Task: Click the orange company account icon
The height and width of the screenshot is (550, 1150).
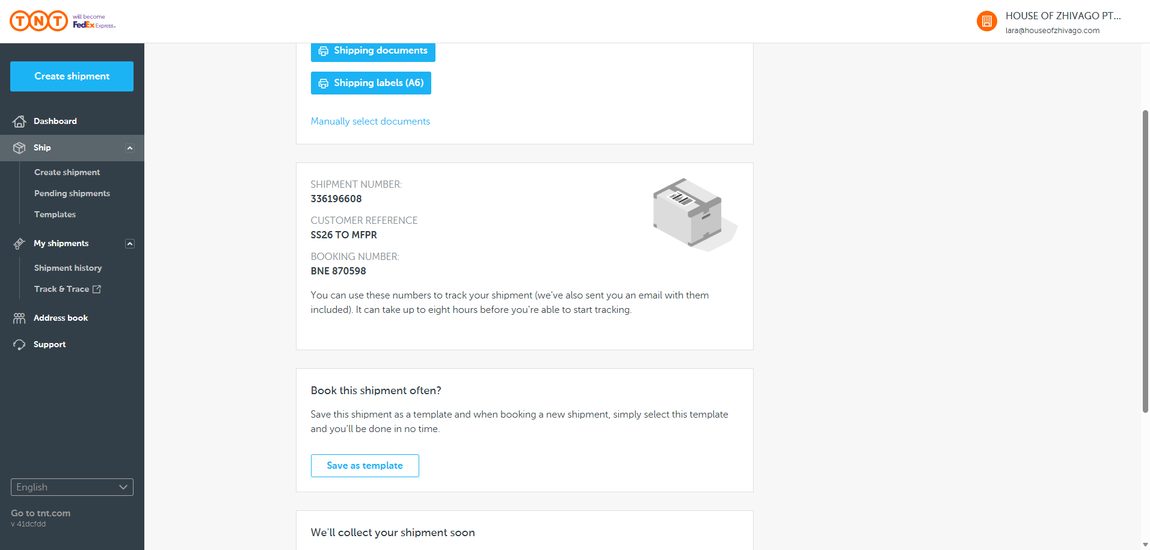Action: point(986,22)
